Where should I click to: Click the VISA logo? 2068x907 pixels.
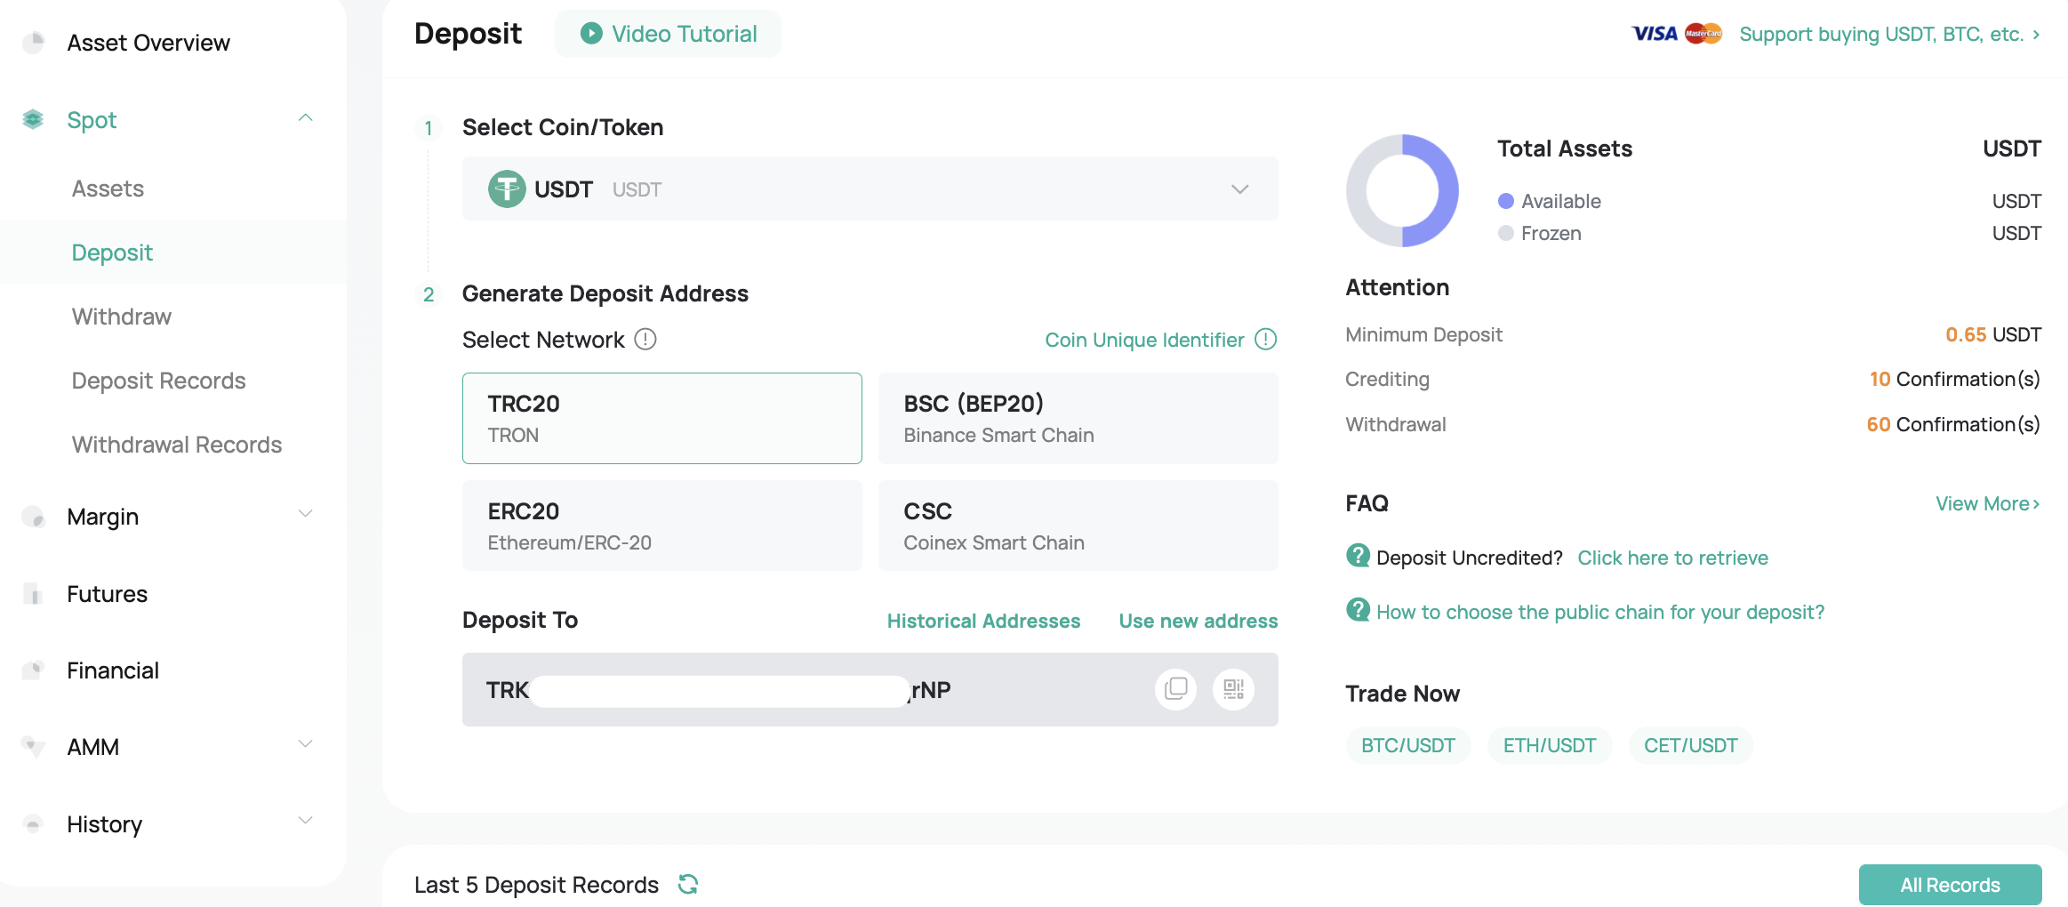pos(1655,34)
